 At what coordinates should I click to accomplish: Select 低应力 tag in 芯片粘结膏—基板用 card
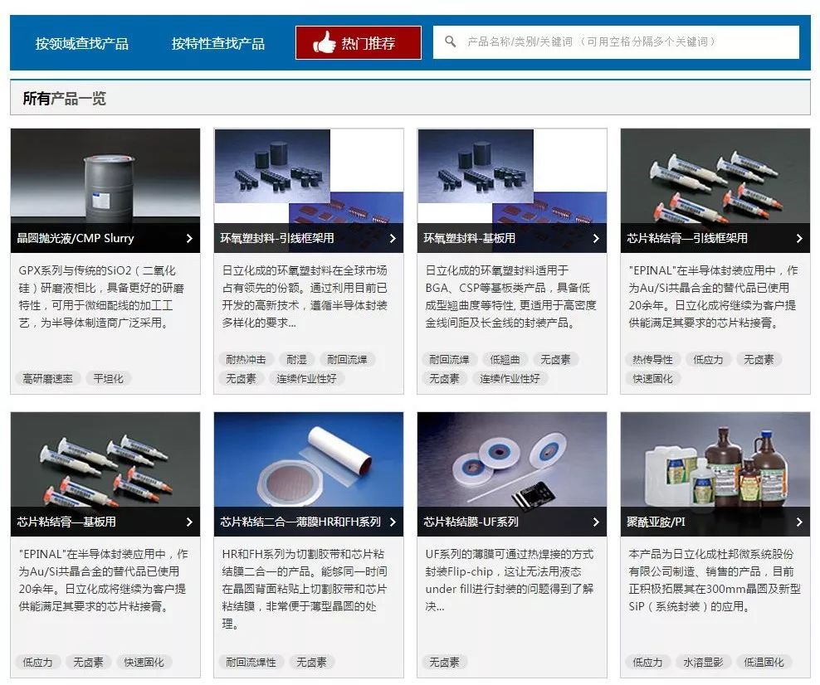pyautogui.click(x=37, y=663)
